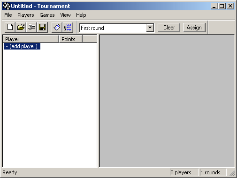Click the numbered standings list icon
Image resolution: width=237 pixels, height=178 pixels.
coord(68,27)
